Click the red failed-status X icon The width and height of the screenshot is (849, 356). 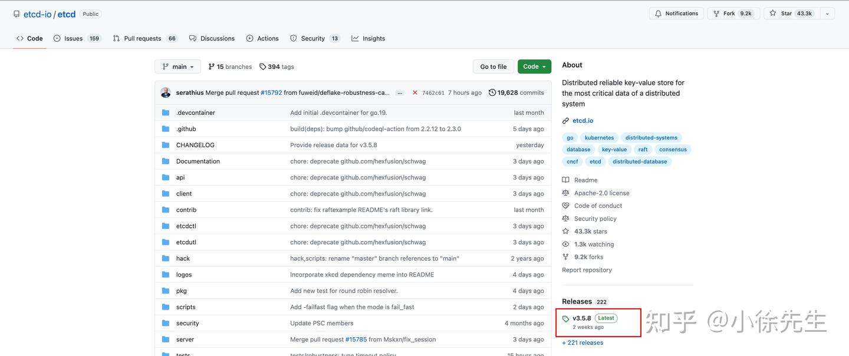415,92
